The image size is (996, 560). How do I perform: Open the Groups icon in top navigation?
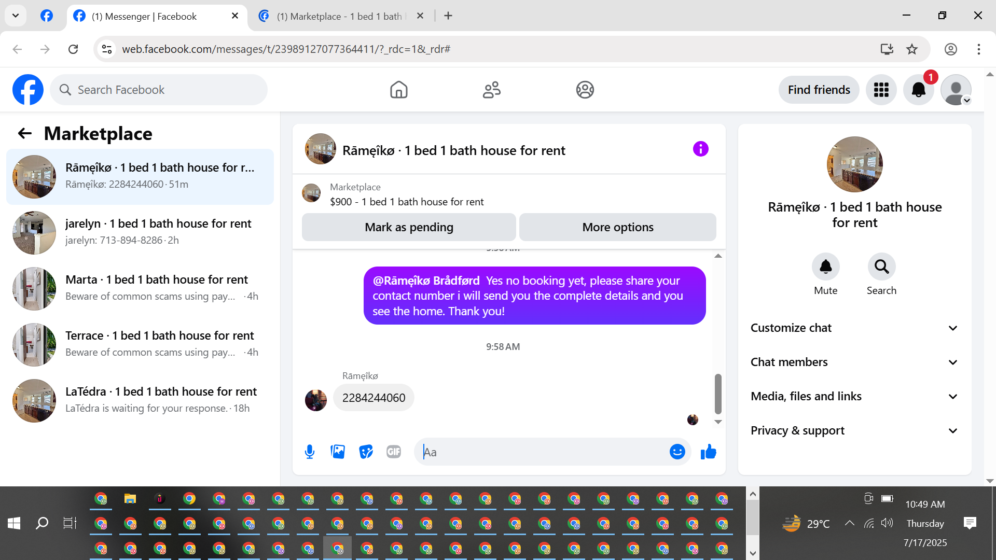pos(585,90)
